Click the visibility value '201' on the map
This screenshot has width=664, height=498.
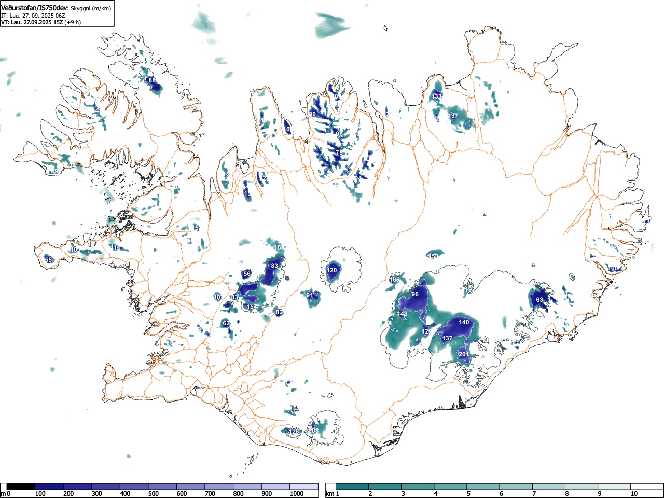tap(464, 354)
